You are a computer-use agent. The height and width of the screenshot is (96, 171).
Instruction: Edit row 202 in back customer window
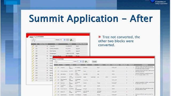tap(33, 49)
